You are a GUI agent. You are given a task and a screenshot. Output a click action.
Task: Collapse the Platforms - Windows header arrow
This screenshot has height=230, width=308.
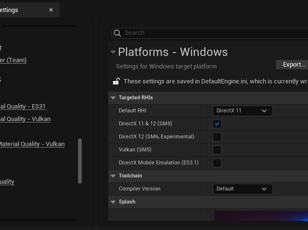click(113, 52)
